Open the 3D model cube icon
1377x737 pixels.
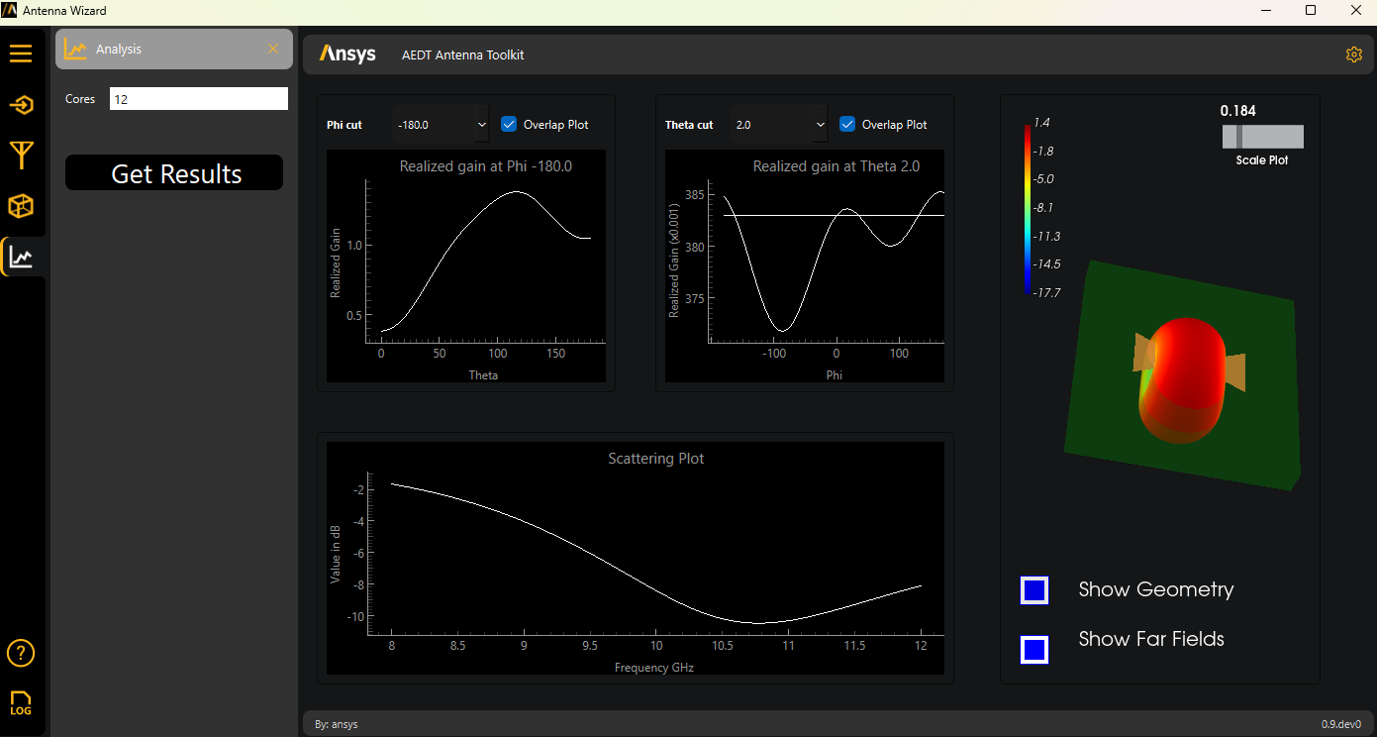click(x=21, y=206)
